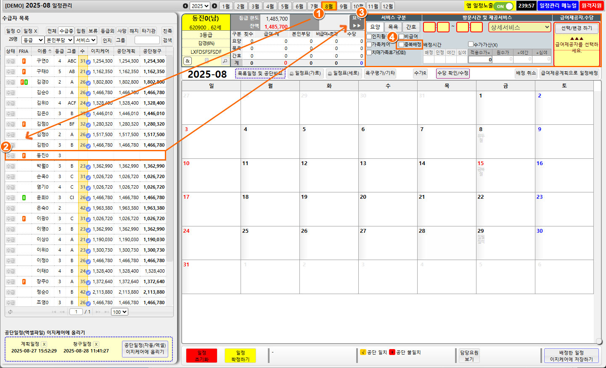Go to previous year with left arrow

pos(185,6)
